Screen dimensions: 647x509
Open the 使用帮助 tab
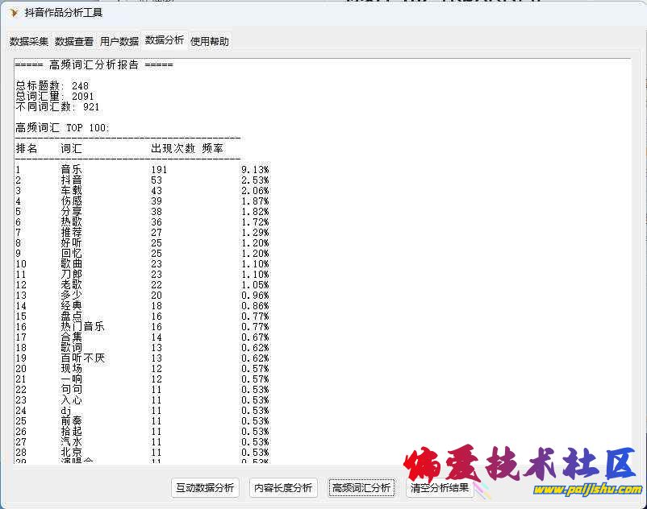(210, 42)
